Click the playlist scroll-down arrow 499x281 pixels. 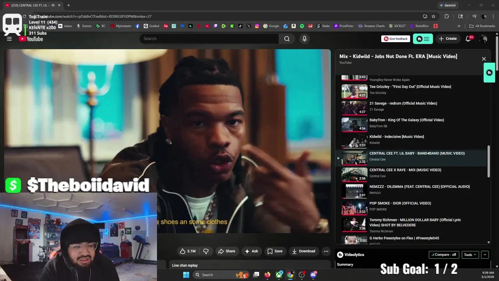(489, 242)
